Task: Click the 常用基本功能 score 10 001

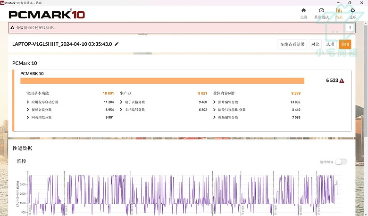Action: (x=108, y=93)
